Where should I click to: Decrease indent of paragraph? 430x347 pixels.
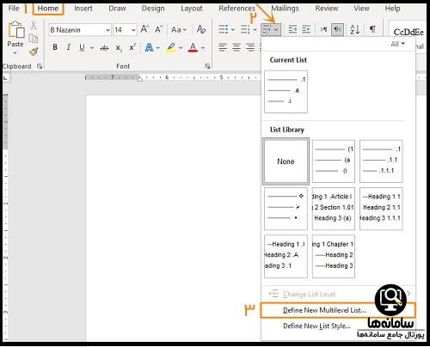292,29
